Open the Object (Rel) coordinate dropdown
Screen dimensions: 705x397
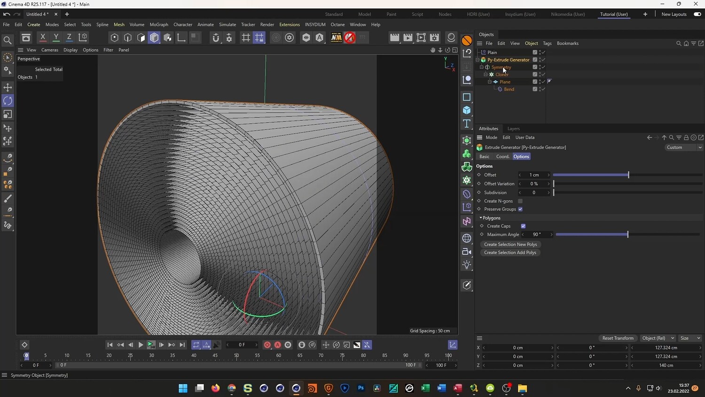(x=658, y=338)
